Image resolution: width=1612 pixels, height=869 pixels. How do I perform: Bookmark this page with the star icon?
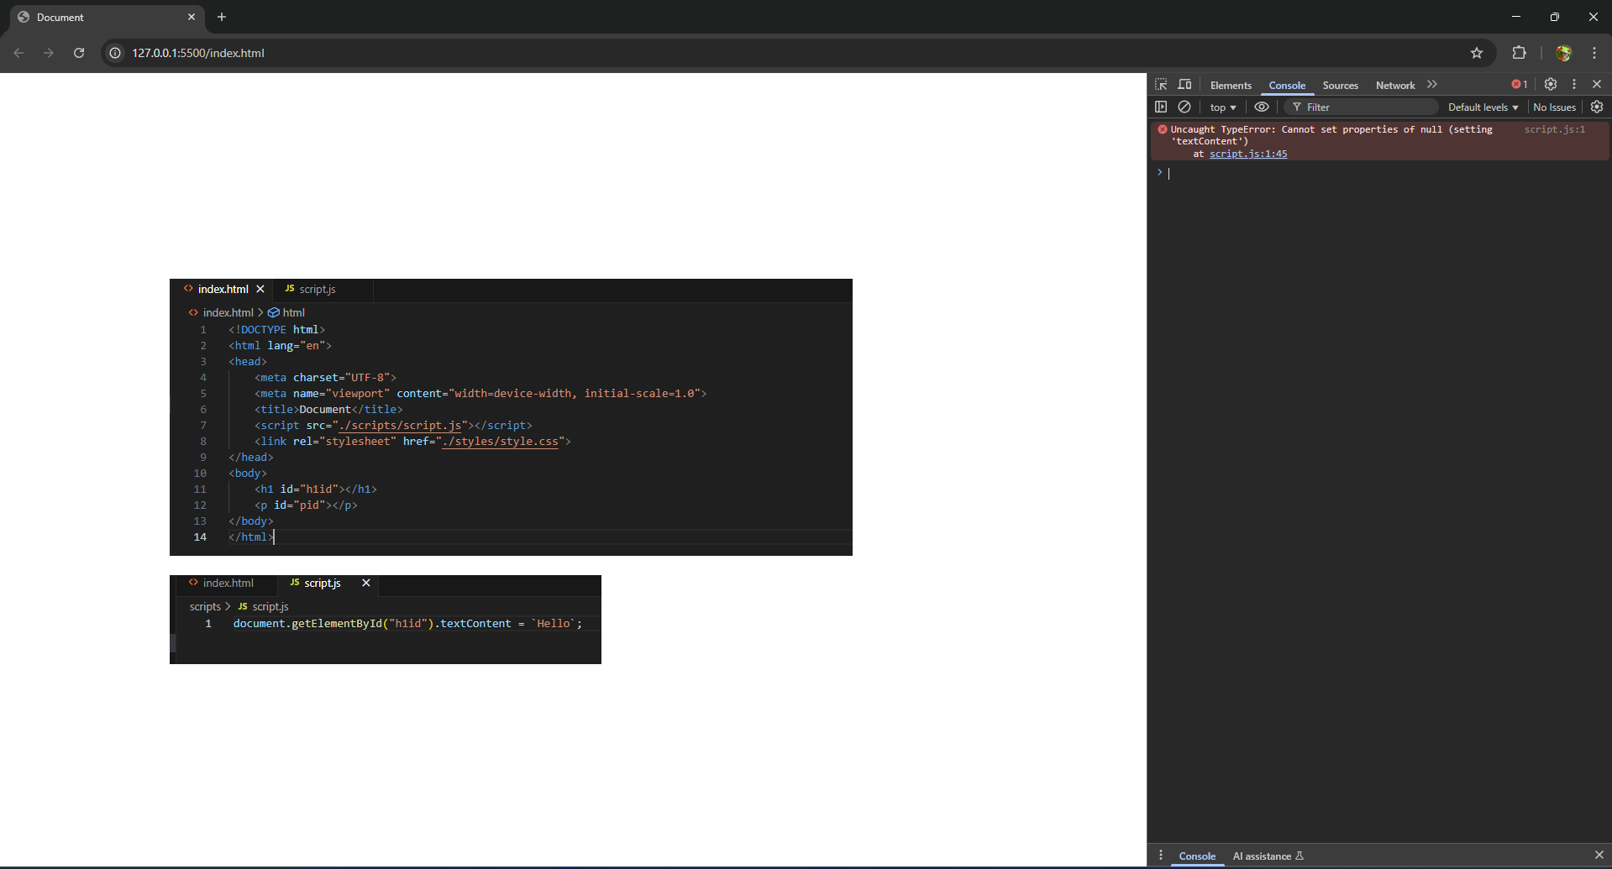click(x=1477, y=53)
